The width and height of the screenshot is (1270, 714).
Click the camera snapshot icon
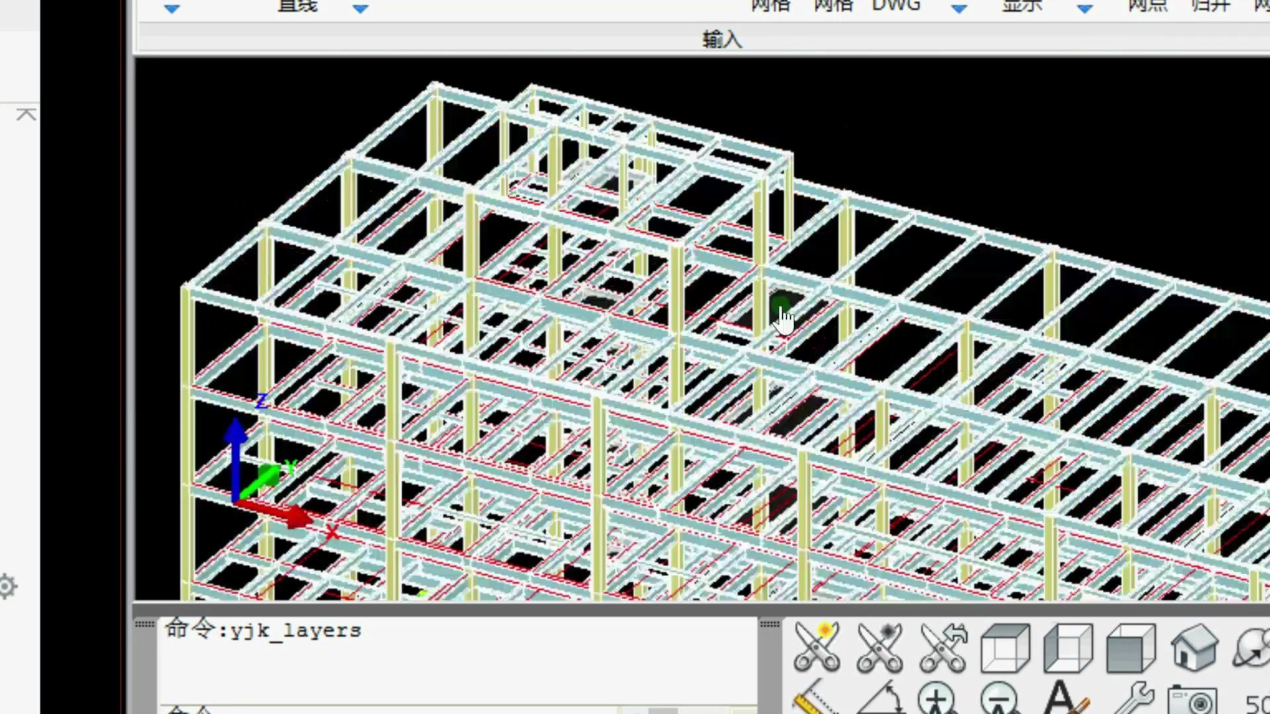[1193, 701]
